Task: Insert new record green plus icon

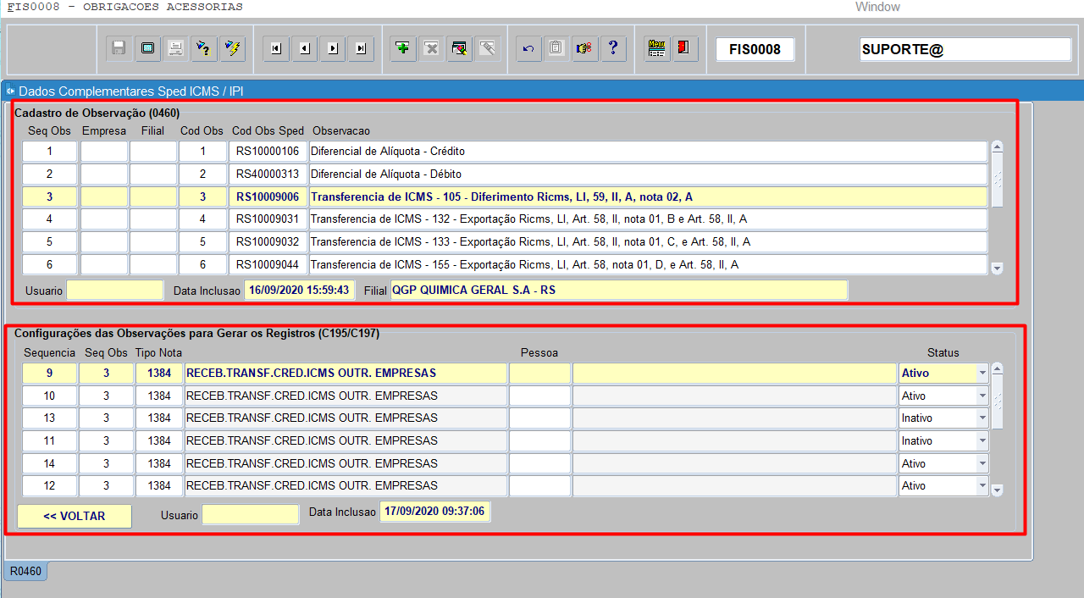Action: coord(403,48)
